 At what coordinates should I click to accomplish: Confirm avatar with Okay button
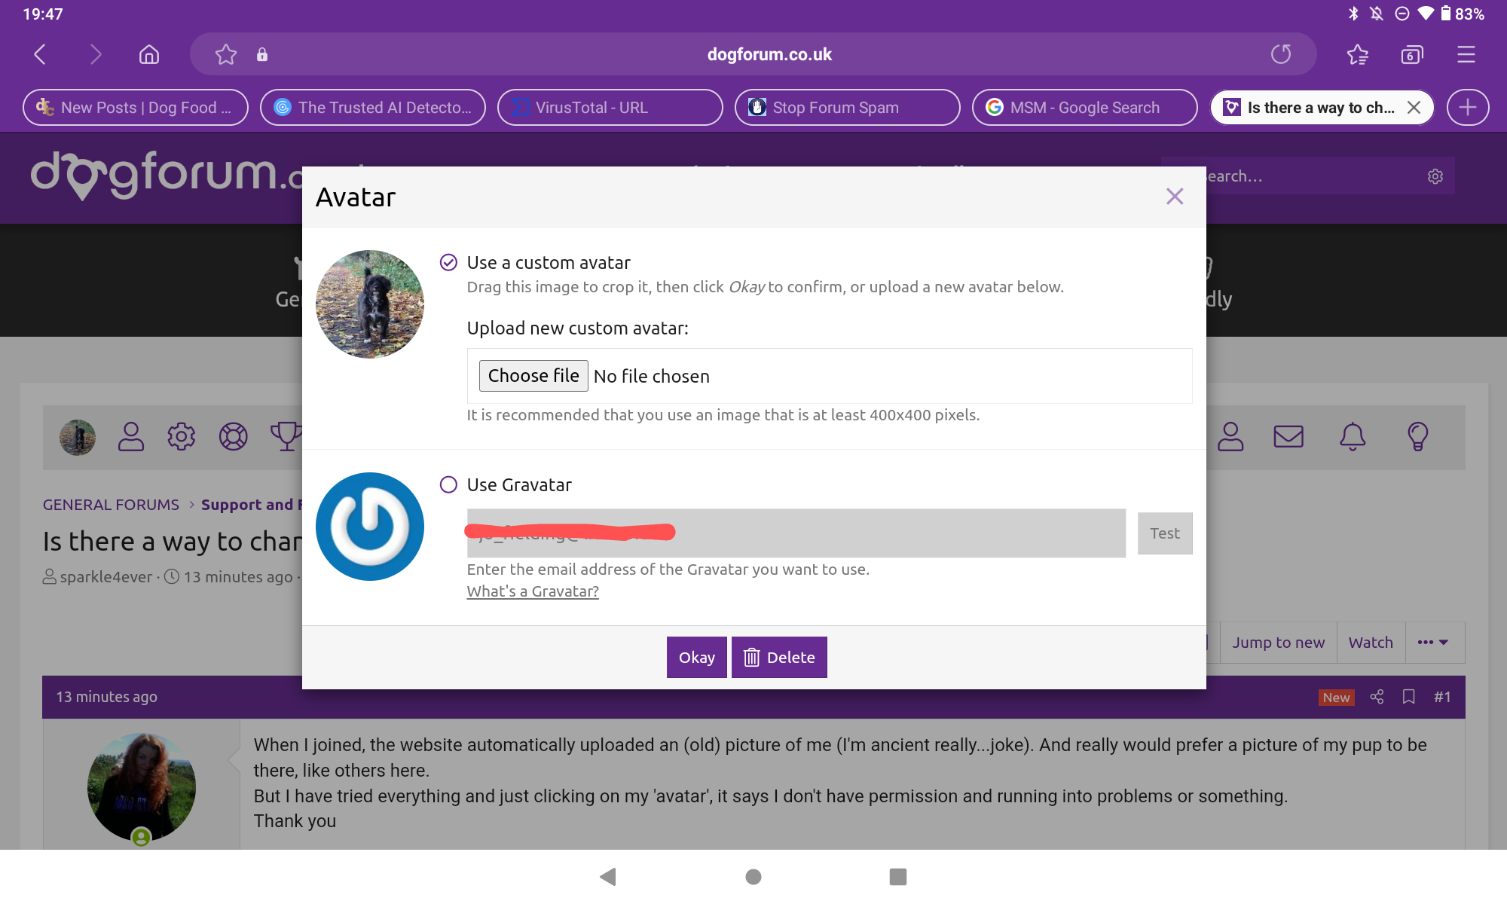(697, 657)
